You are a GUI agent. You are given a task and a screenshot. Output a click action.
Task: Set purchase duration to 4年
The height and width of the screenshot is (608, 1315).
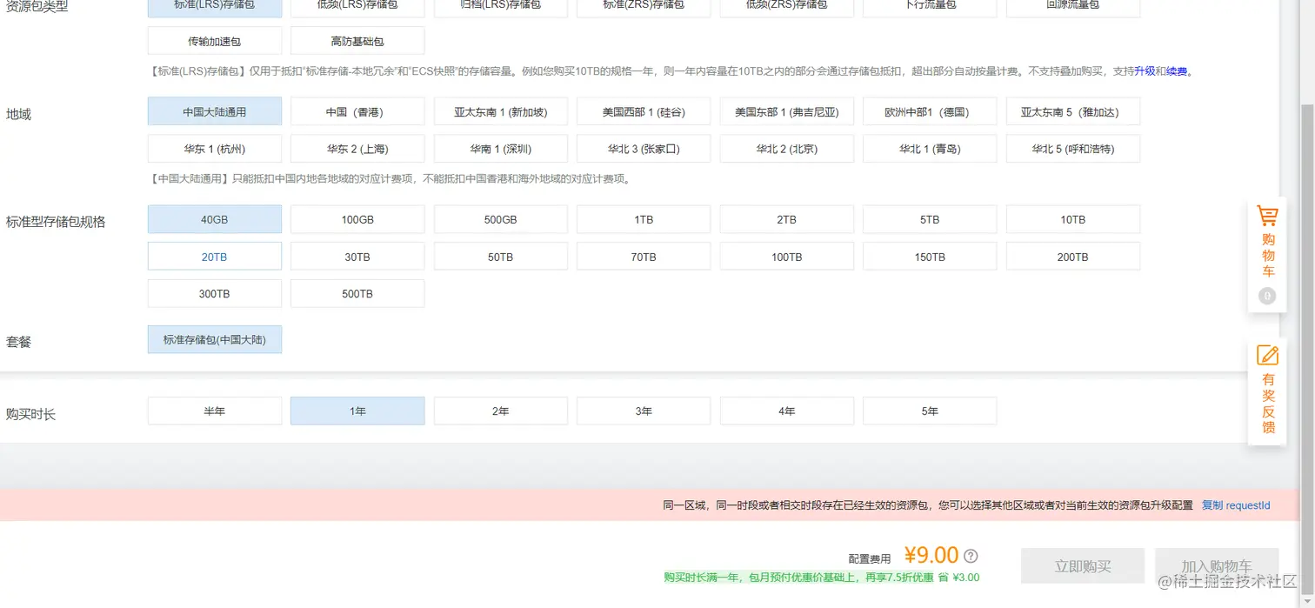tap(787, 411)
